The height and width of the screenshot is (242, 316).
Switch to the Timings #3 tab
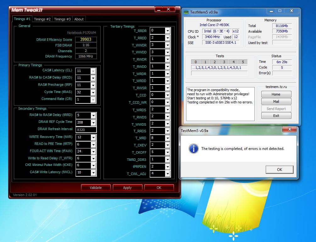62,19
